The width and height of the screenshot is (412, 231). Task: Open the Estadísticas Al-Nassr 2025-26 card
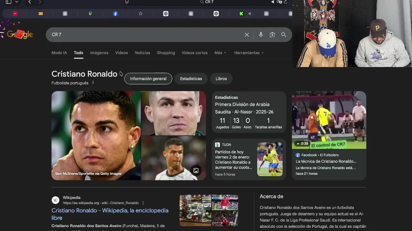point(249,112)
